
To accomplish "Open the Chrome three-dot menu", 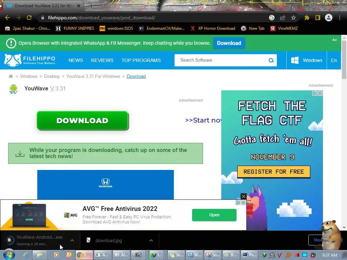I will [340, 18].
